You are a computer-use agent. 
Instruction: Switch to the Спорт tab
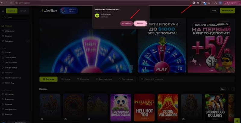[23, 11]
